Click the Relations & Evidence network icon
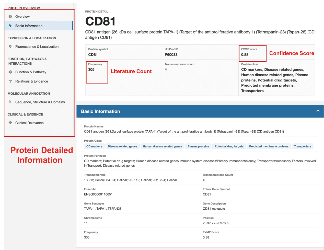Image resolution: width=324 pixels, height=250 pixels. coord(10,81)
